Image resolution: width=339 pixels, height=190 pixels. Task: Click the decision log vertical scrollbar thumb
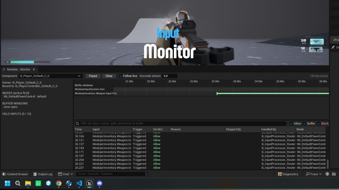tap(328, 164)
